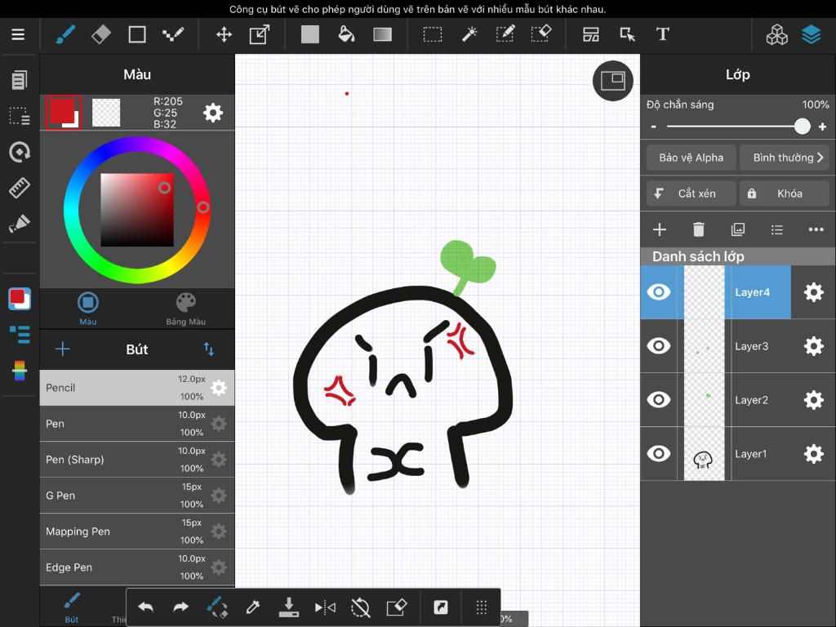The image size is (836, 627).
Task: Hide Layer4 with its eye icon
Action: click(659, 292)
